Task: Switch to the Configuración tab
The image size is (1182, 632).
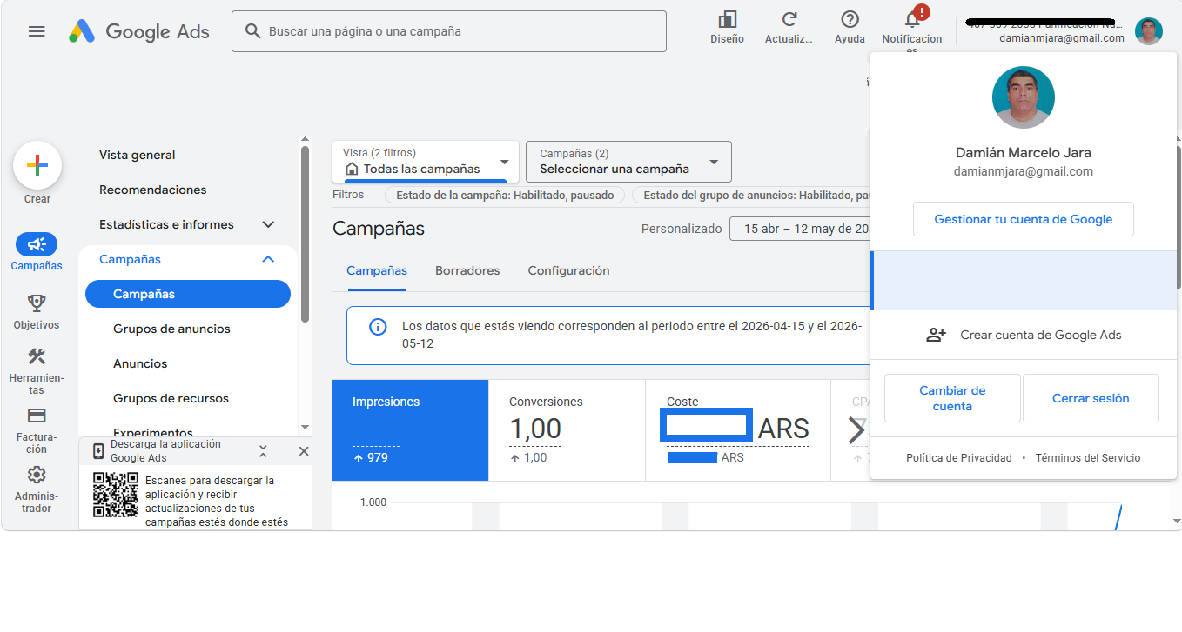Action: coord(568,270)
